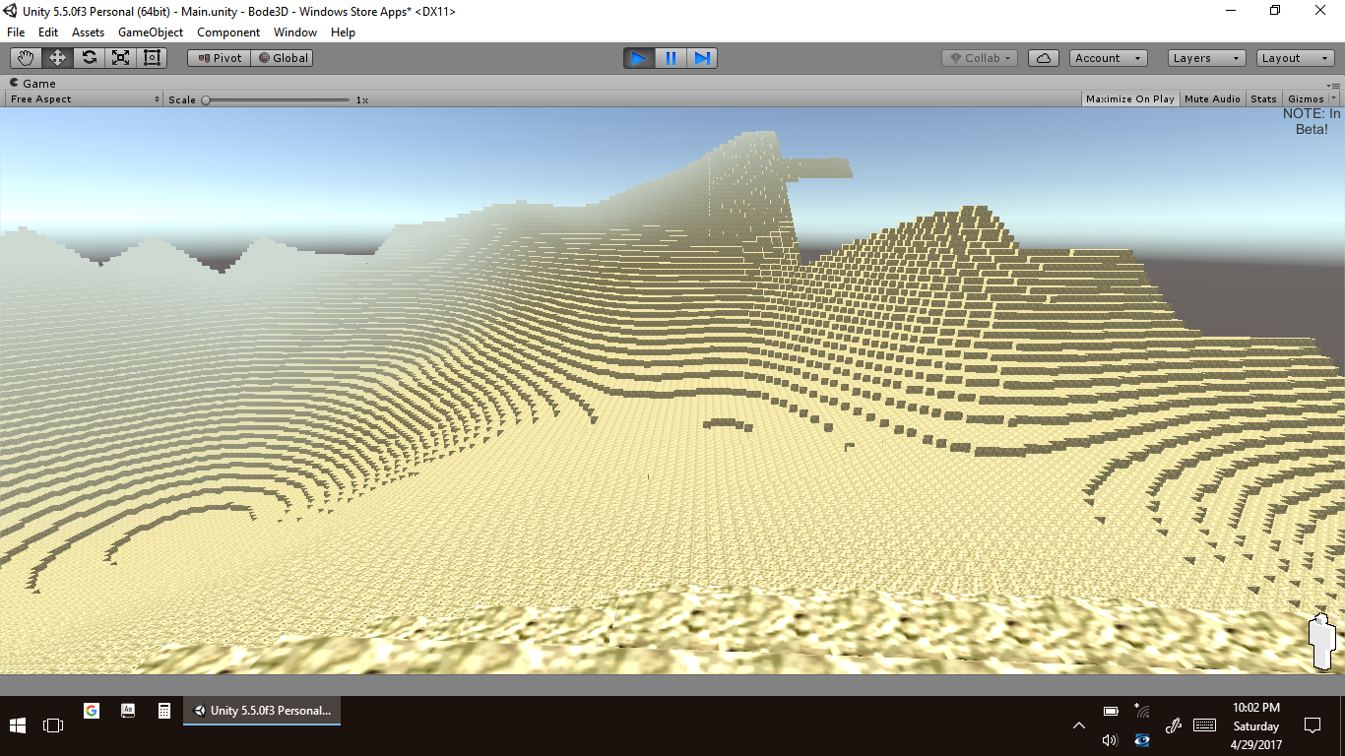
Task: Click the Game view Scale slider
Action: coord(276,99)
